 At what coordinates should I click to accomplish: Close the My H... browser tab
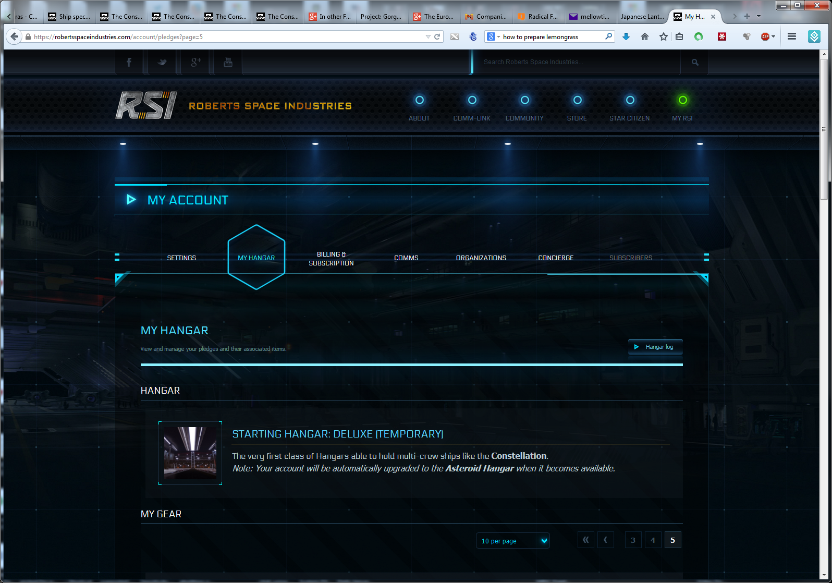click(713, 17)
